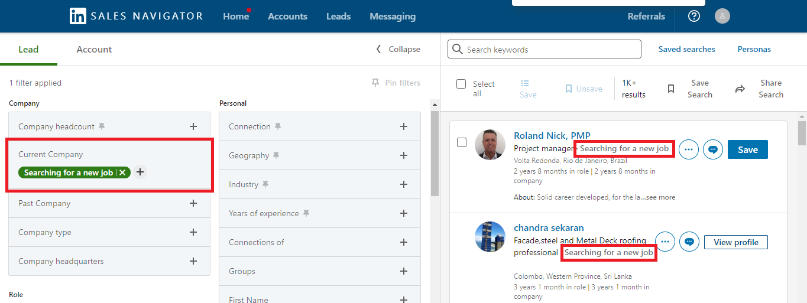Viewport: 807px width, 303px height.
Task: Click in the Search keywords field
Action: pyautogui.click(x=544, y=50)
